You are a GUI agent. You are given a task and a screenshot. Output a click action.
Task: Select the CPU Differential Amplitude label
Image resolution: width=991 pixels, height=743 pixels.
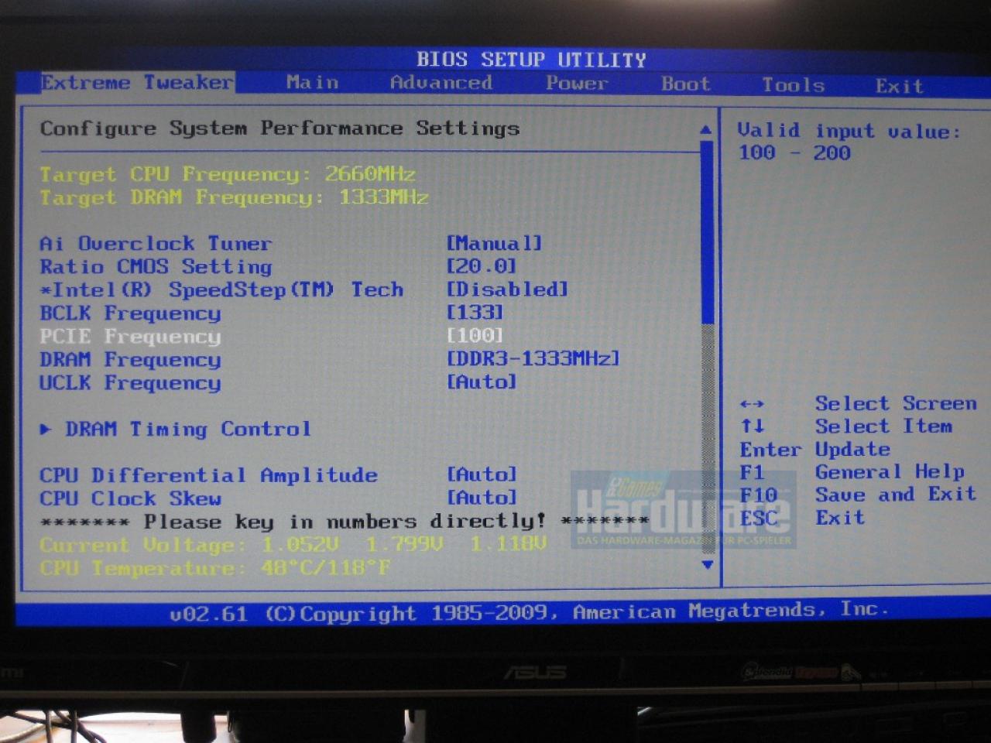coord(208,475)
